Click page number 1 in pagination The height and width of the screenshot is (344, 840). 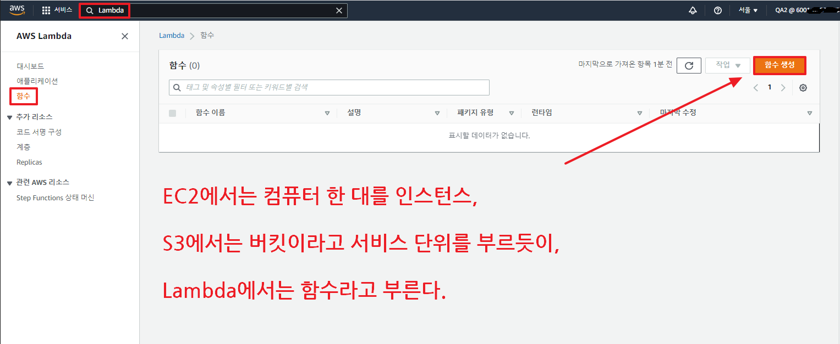(x=770, y=87)
